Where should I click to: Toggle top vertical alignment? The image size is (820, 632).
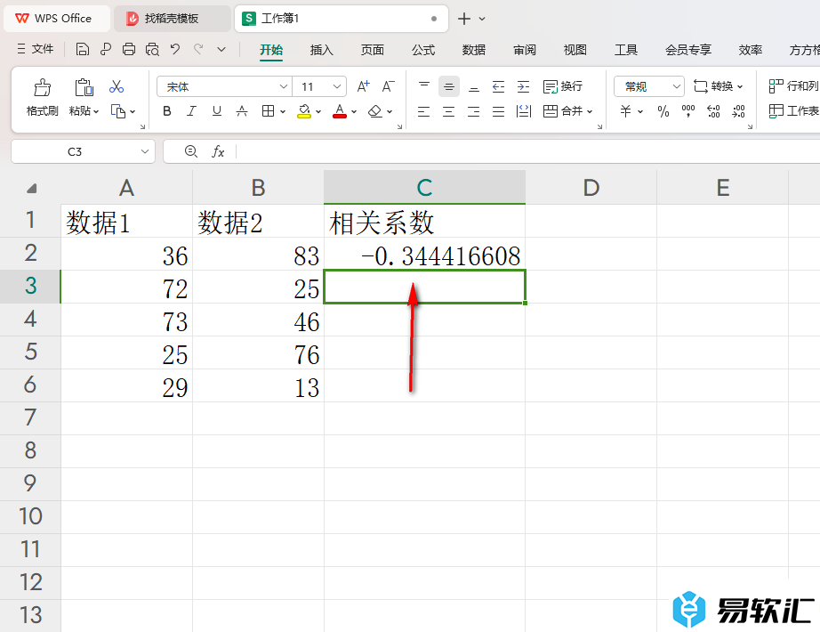pos(424,86)
